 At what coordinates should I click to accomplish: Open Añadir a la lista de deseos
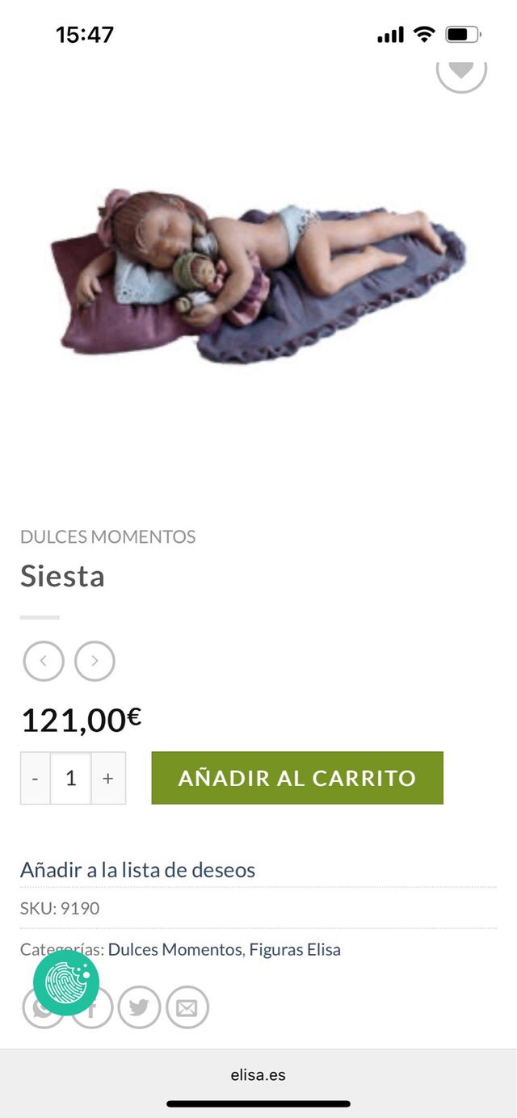point(137,870)
